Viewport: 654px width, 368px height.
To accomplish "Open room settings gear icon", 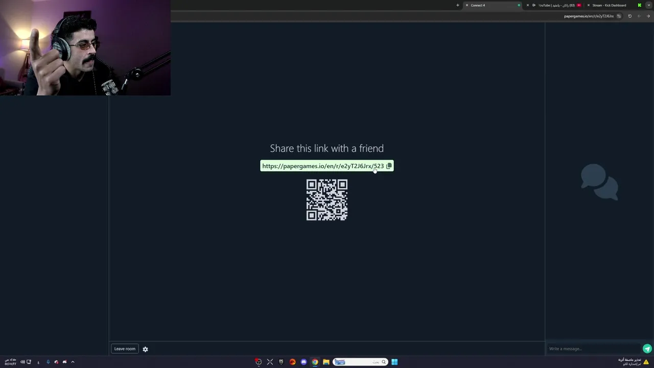I will coord(145,349).
